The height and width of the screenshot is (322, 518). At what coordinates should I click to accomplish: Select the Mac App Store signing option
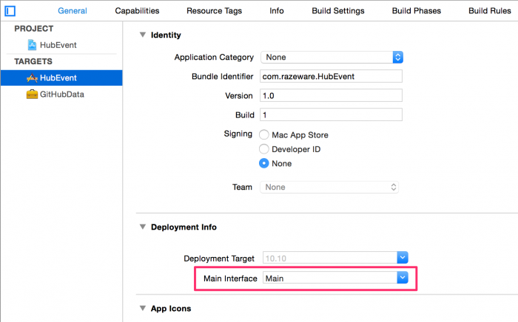click(264, 135)
